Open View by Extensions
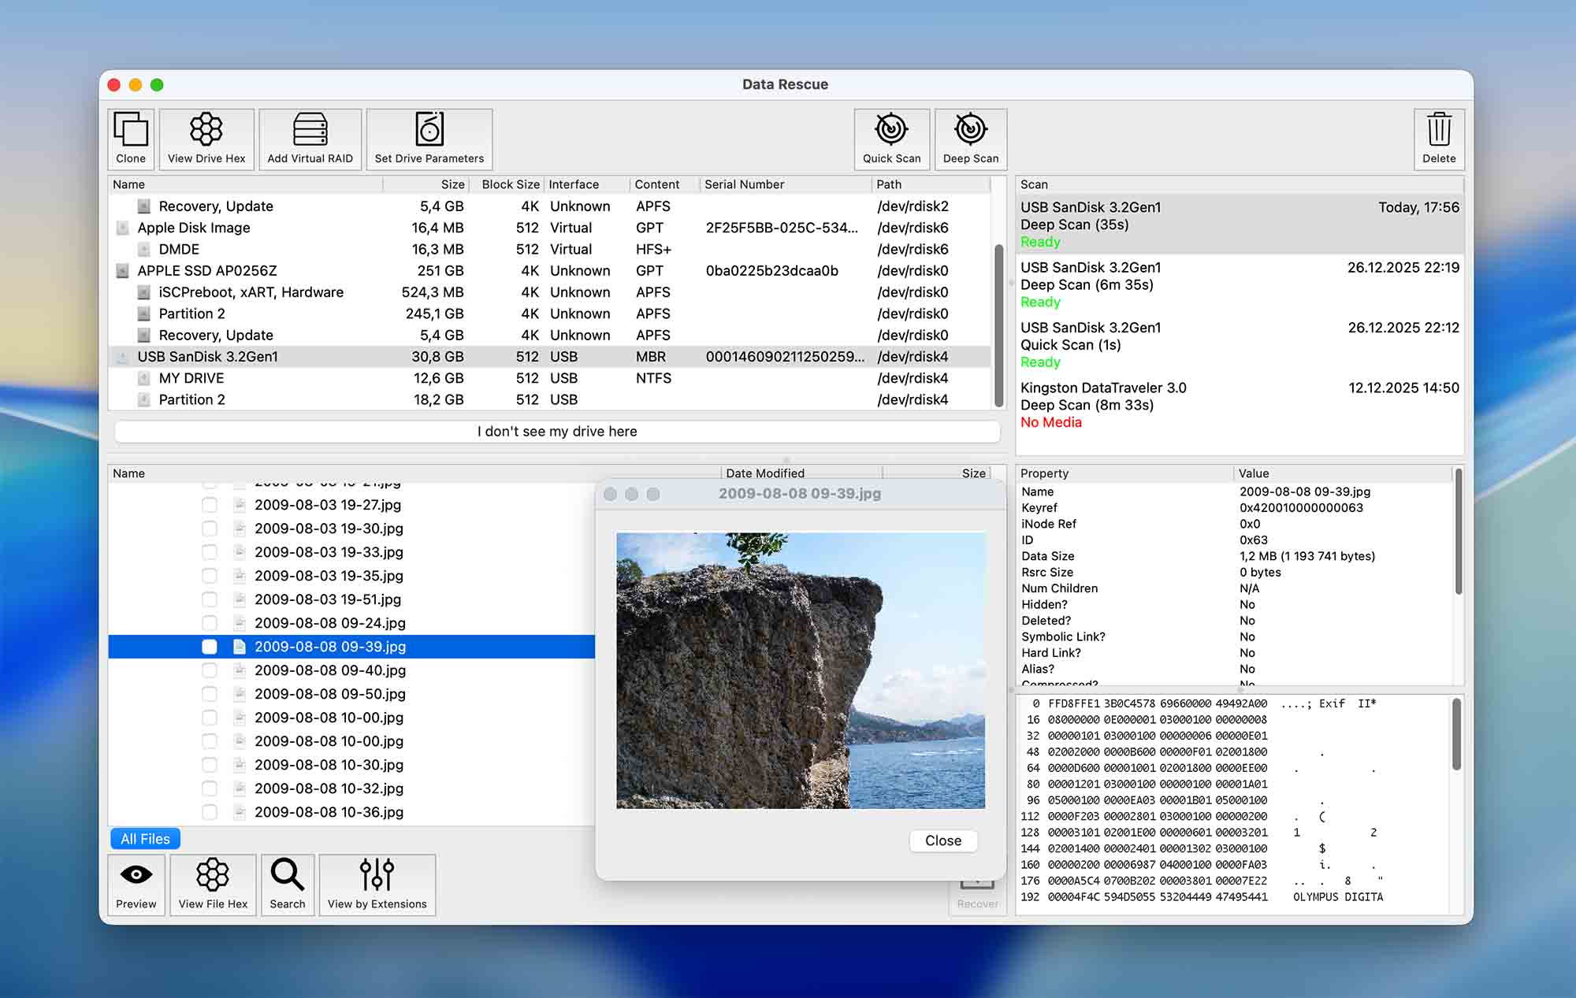The width and height of the screenshot is (1576, 998). click(x=377, y=885)
